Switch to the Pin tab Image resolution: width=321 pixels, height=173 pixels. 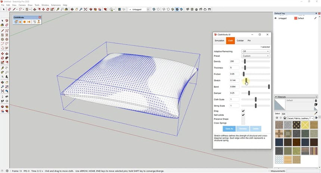[x=249, y=41]
